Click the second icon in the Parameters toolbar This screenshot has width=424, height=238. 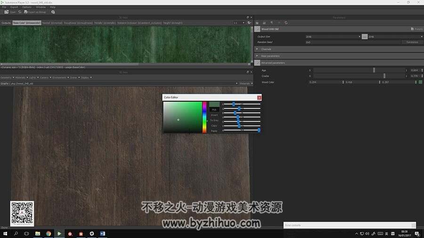point(264,23)
